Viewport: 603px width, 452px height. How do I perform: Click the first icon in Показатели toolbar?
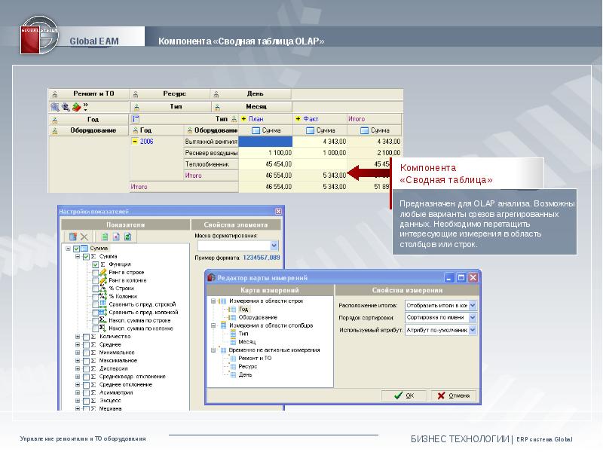click(x=74, y=237)
